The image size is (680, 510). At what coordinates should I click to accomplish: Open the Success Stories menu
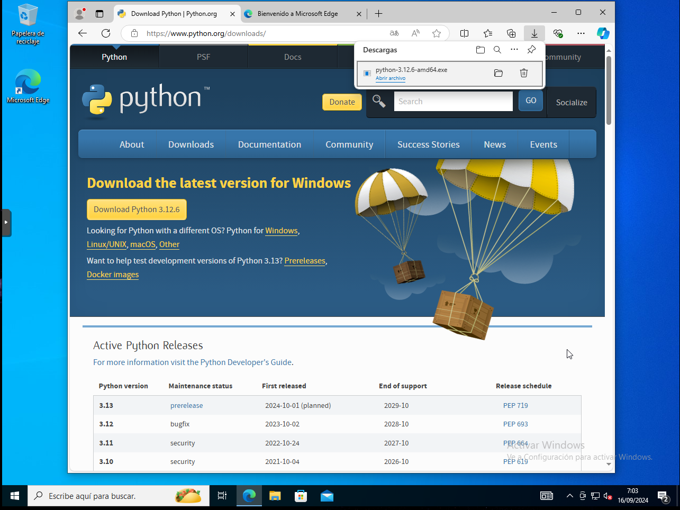click(x=429, y=144)
